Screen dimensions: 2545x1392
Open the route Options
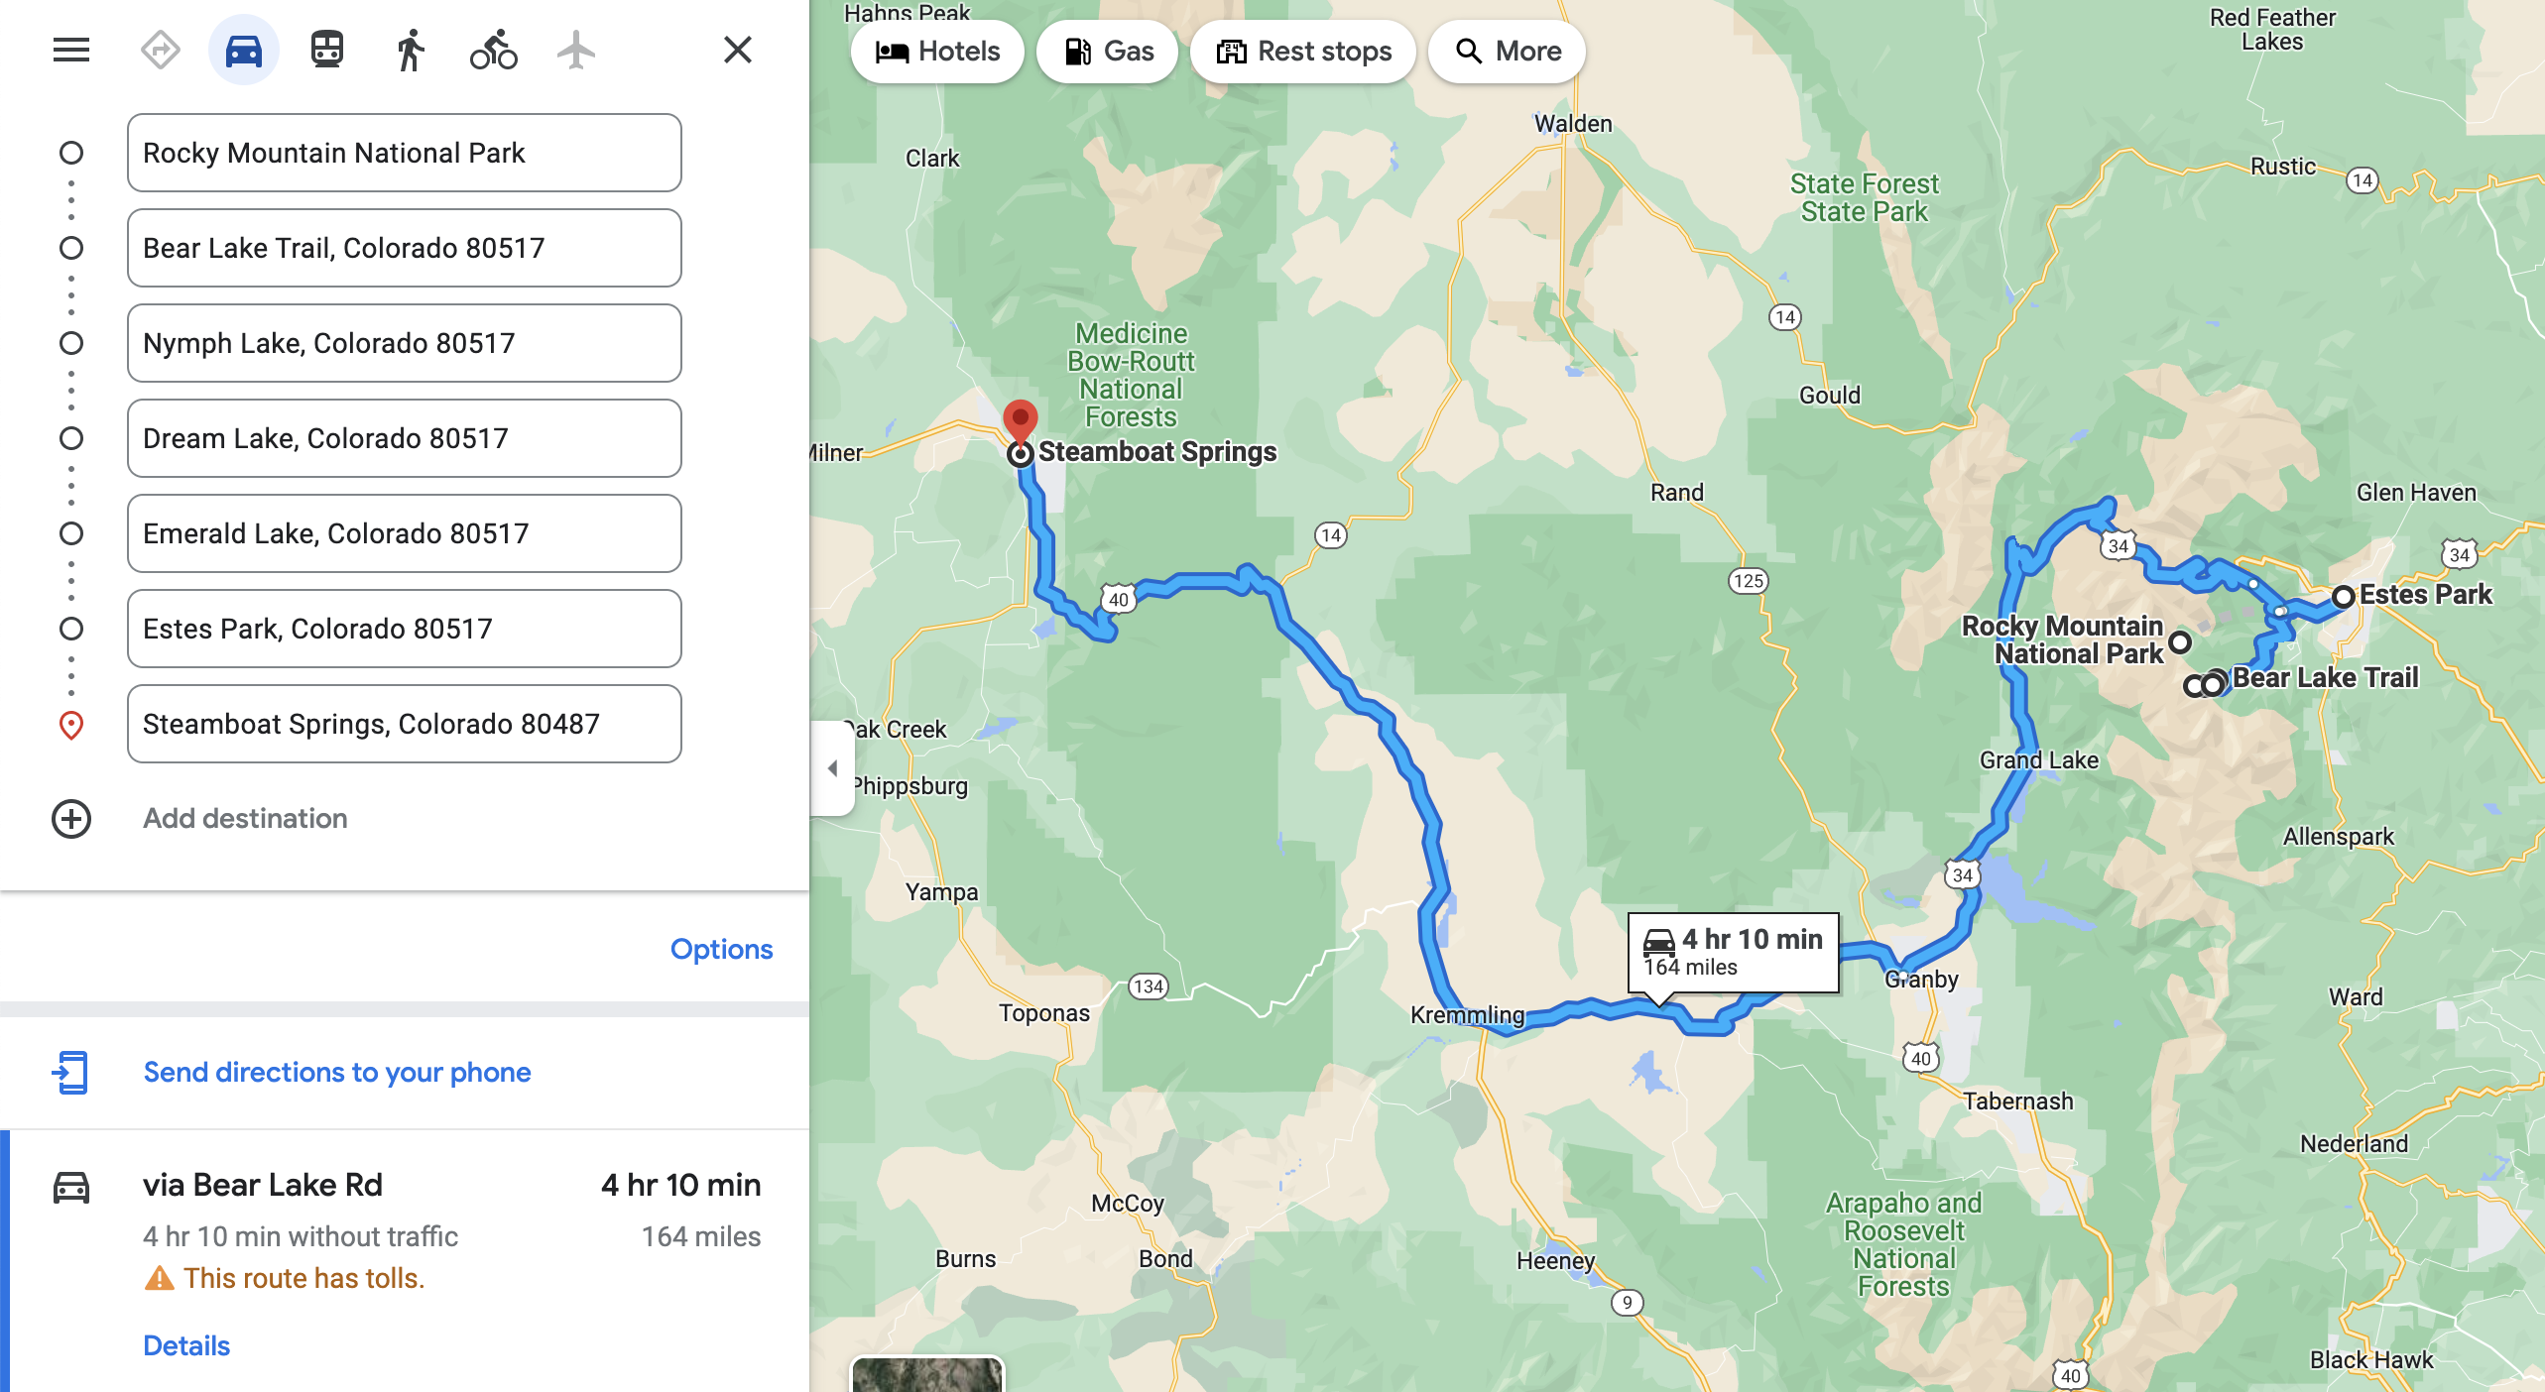tap(721, 950)
